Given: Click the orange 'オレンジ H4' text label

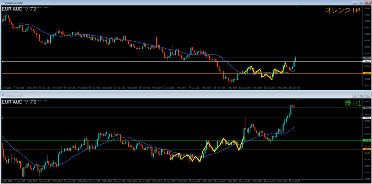Looking at the screenshot, I should click(343, 11).
